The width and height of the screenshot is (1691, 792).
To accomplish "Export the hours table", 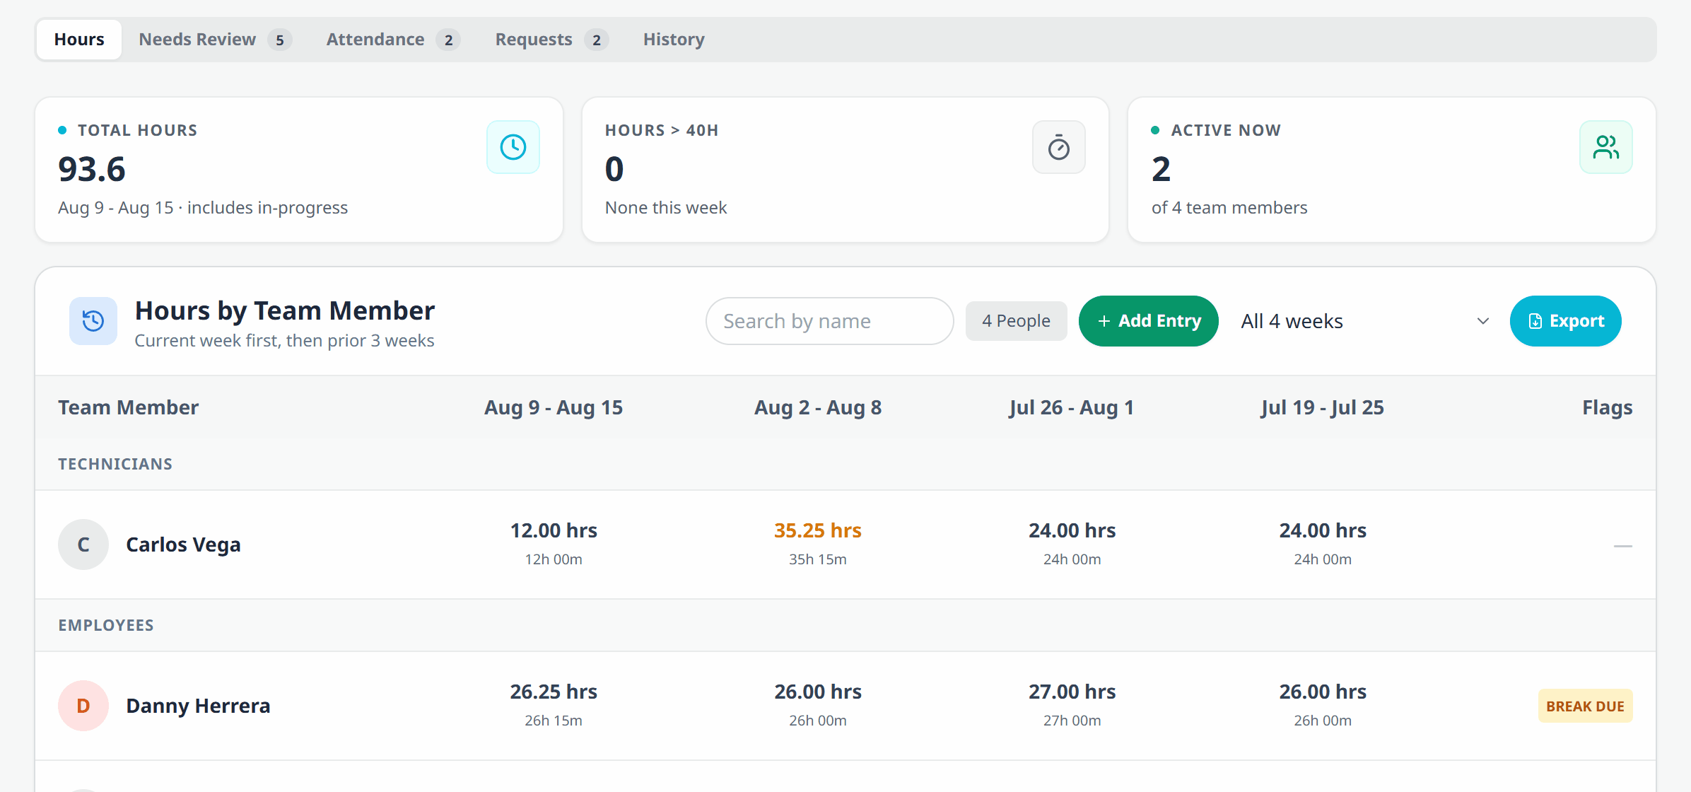I will pos(1565,321).
